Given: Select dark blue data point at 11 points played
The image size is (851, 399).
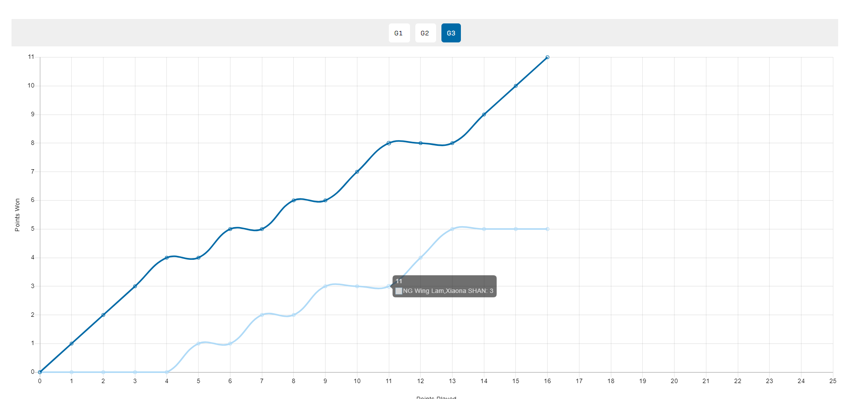Looking at the screenshot, I should pyautogui.click(x=389, y=143).
